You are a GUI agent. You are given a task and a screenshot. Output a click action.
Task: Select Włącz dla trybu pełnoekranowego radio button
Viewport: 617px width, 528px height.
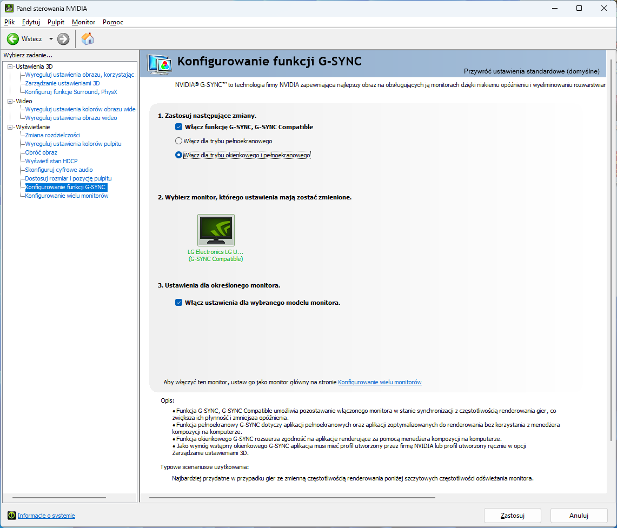click(178, 141)
